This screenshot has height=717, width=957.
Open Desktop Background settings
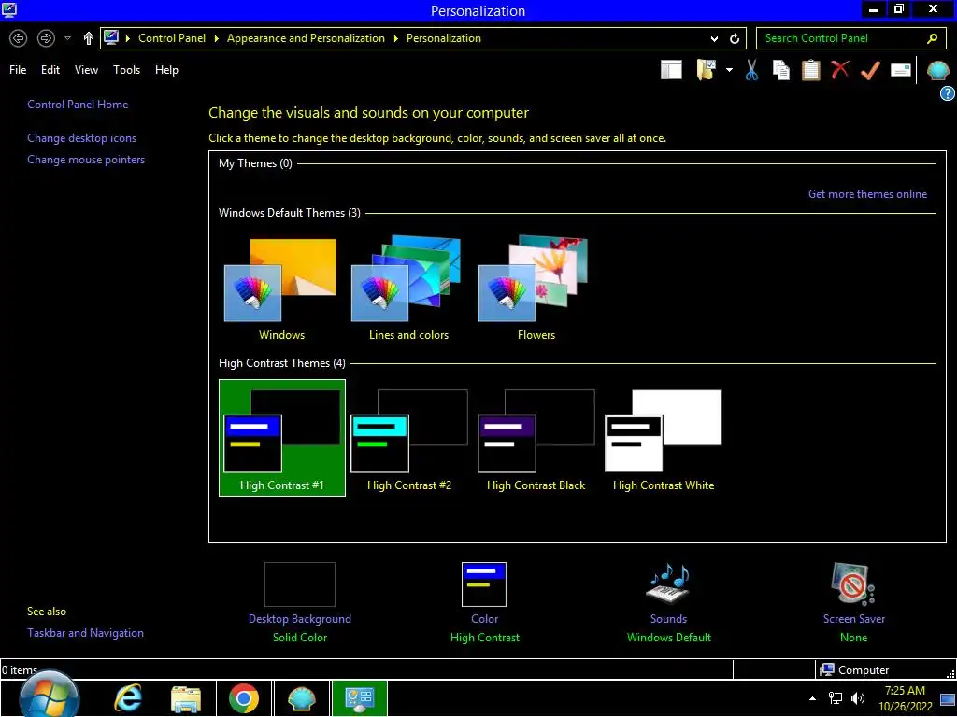[300, 602]
